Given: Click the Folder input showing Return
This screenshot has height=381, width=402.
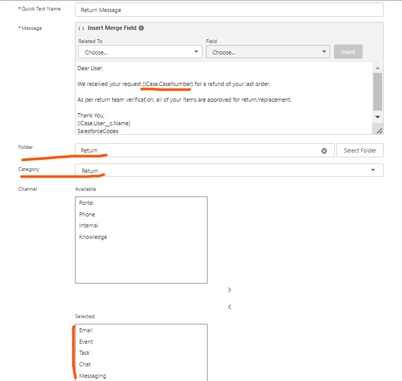Looking at the screenshot, I should click(204, 150).
